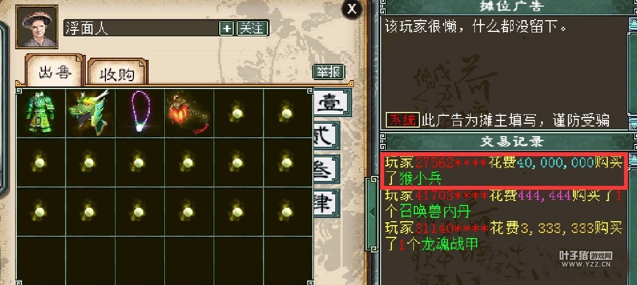Viewport: 637px width, 285px height.
Task: Switch to the 出售 selling tab
Action: pyautogui.click(x=55, y=71)
